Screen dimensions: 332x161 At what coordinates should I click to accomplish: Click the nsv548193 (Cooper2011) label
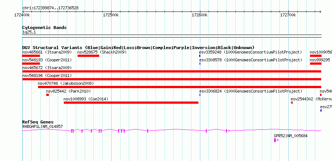point(47,60)
